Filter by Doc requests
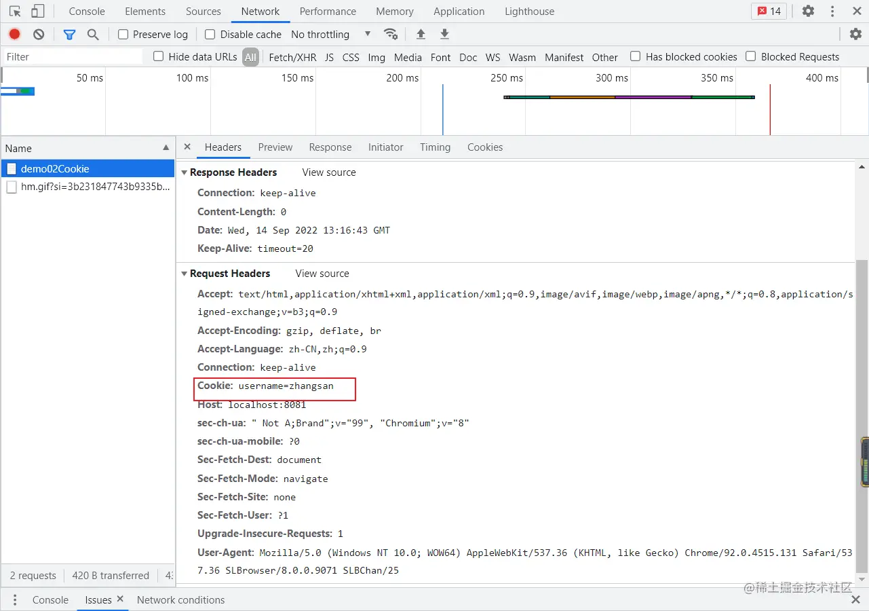This screenshot has height=611, width=869. (x=468, y=57)
